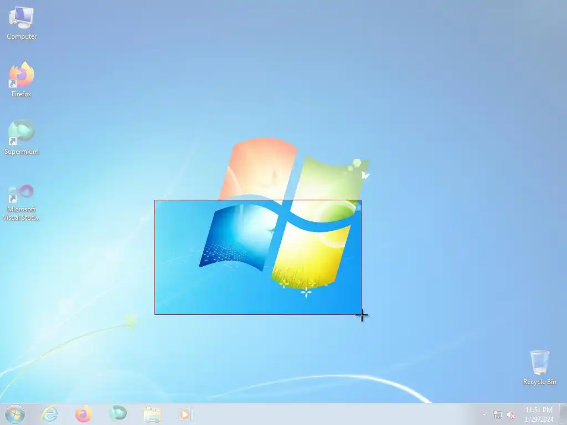
Task: Launch Internet Explorer from the taskbar
Action: tap(49, 414)
